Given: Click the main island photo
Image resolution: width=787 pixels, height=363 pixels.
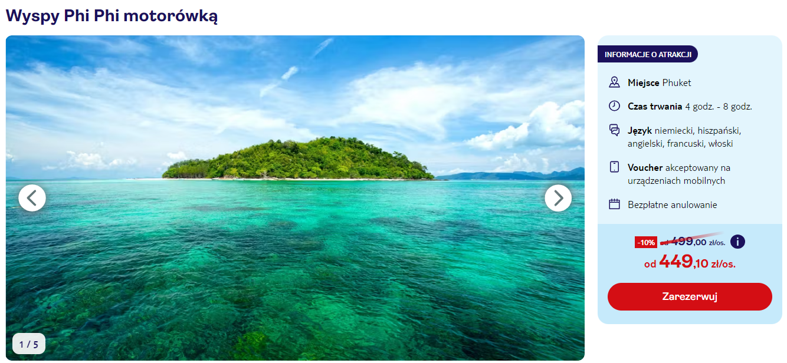Looking at the screenshot, I should coord(295,198).
